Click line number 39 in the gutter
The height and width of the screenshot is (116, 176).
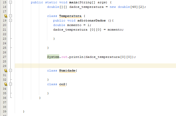tap(5, 111)
